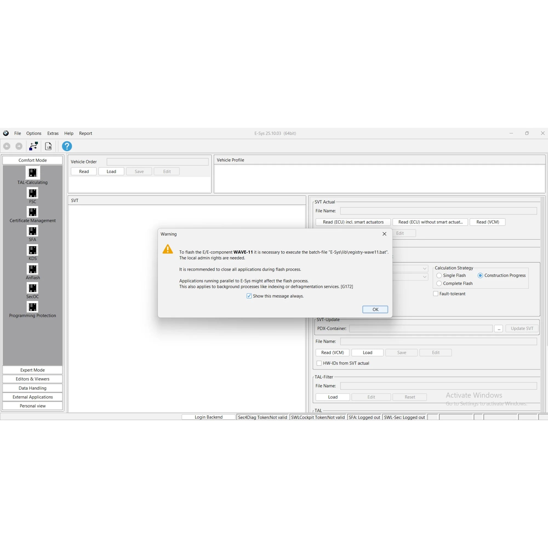Click Load button under SVT-Update

coord(368,353)
